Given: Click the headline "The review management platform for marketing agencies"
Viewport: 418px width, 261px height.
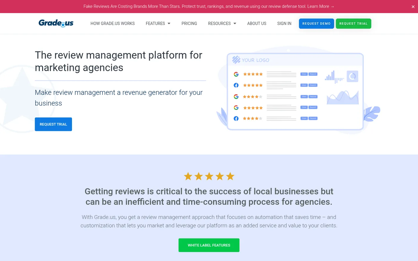Looking at the screenshot, I should (x=119, y=61).
